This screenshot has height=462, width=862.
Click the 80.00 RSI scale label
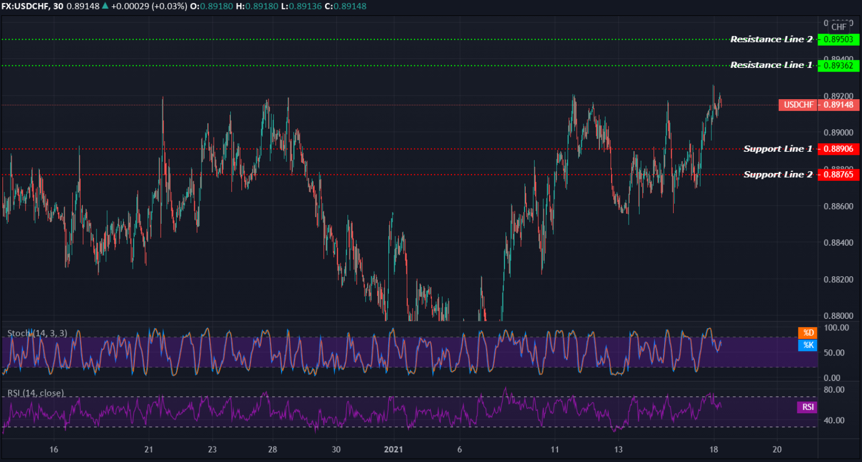coord(834,389)
